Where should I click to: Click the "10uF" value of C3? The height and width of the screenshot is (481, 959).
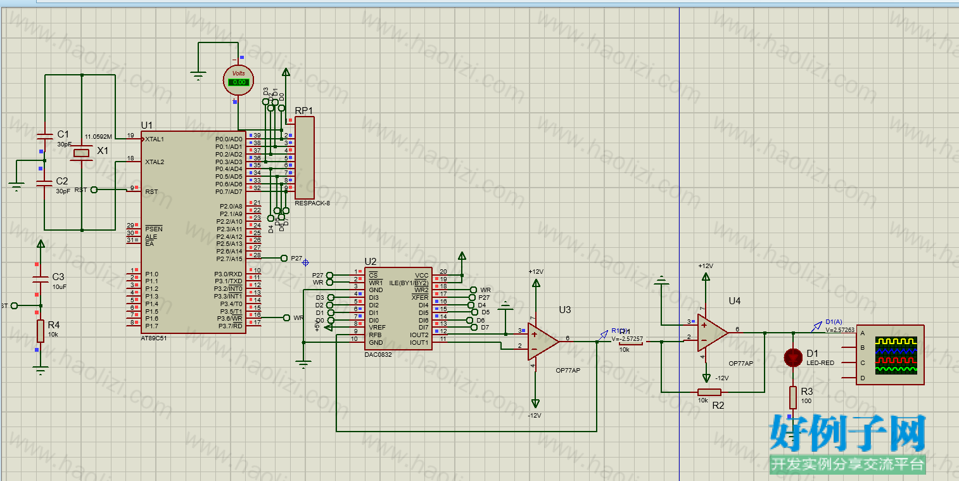[58, 287]
